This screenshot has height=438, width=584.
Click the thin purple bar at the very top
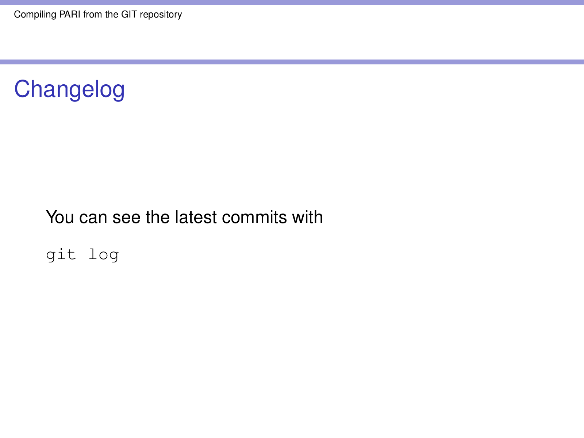point(292,2)
